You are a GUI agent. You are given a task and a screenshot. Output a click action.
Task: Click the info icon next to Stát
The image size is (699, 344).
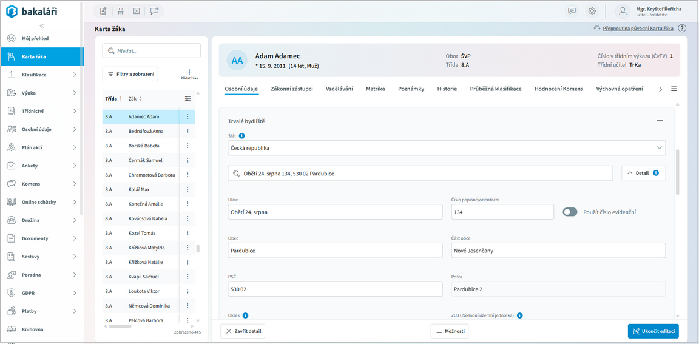tap(241, 136)
